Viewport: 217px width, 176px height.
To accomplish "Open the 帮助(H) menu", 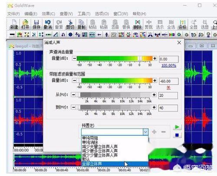I will [139, 14].
